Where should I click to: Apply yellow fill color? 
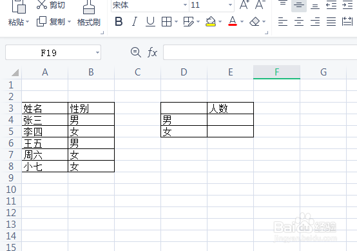point(211,22)
